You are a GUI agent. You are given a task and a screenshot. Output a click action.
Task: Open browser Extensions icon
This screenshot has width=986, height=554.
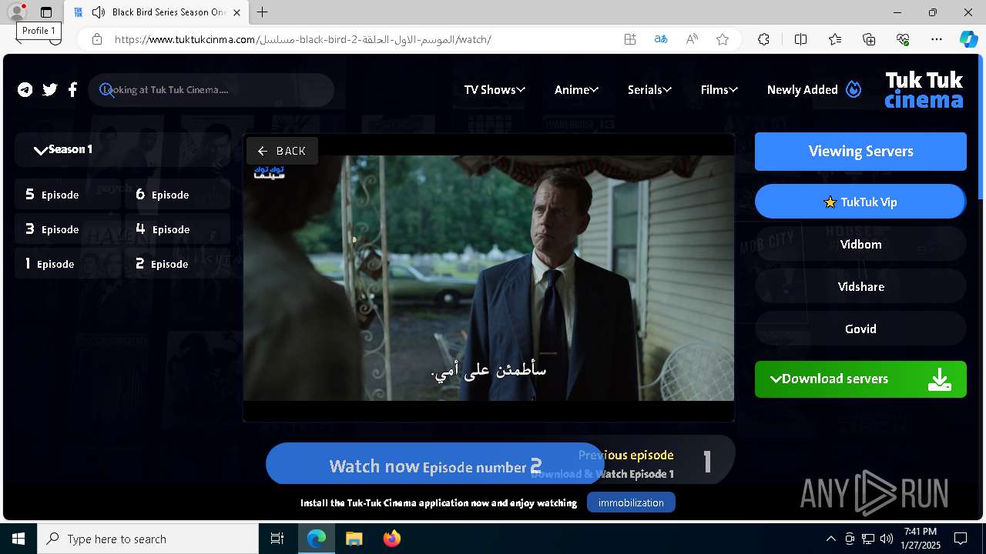pyautogui.click(x=763, y=39)
